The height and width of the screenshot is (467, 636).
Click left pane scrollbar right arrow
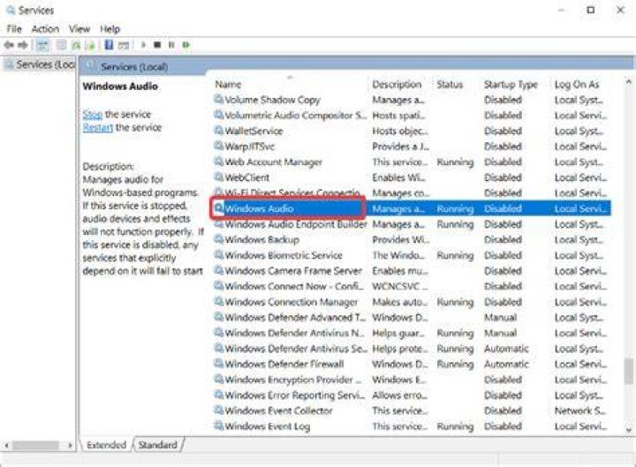tap(70, 445)
